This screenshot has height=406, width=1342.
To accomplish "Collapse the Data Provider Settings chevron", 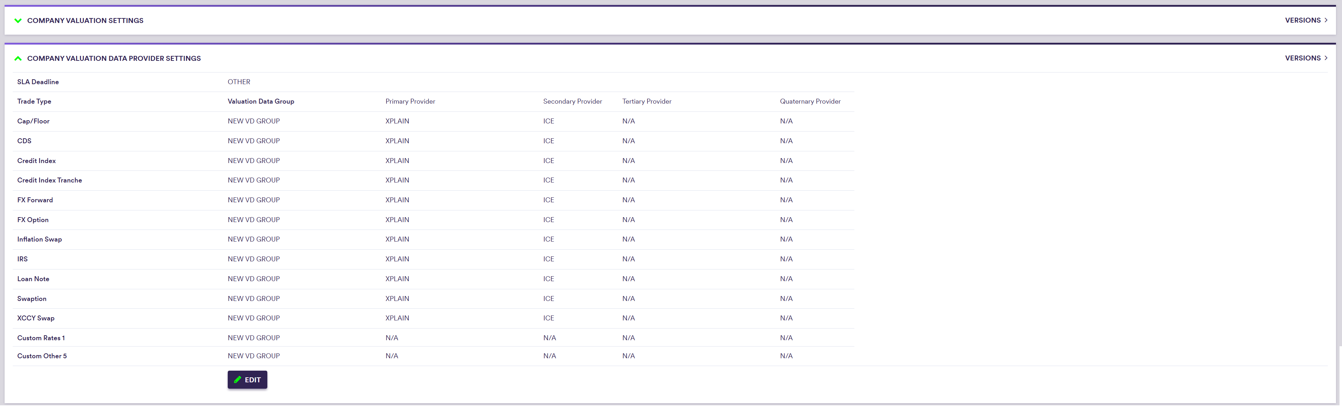I will [x=18, y=58].
